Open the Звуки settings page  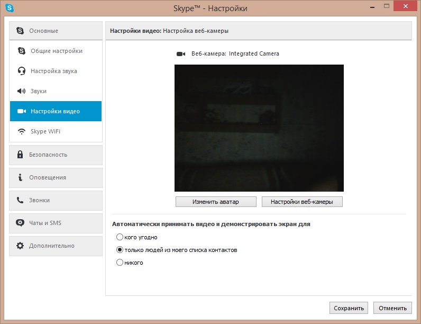tap(56, 91)
